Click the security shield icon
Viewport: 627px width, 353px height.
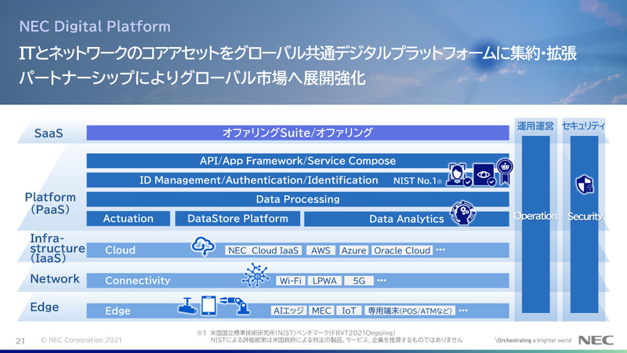pos(585,184)
